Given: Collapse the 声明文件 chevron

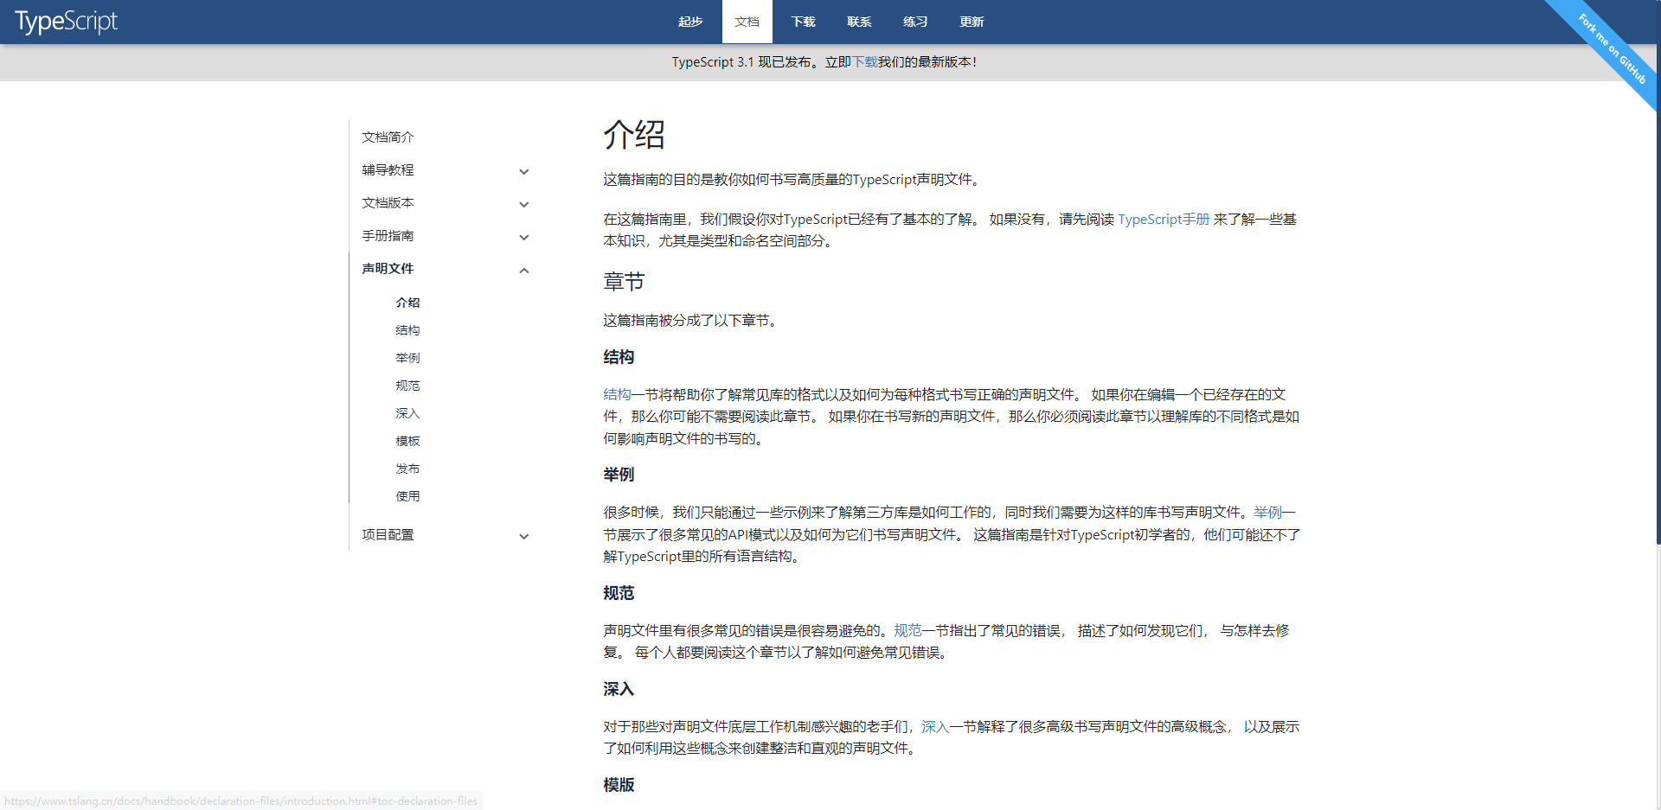Looking at the screenshot, I should coord(524,270).
